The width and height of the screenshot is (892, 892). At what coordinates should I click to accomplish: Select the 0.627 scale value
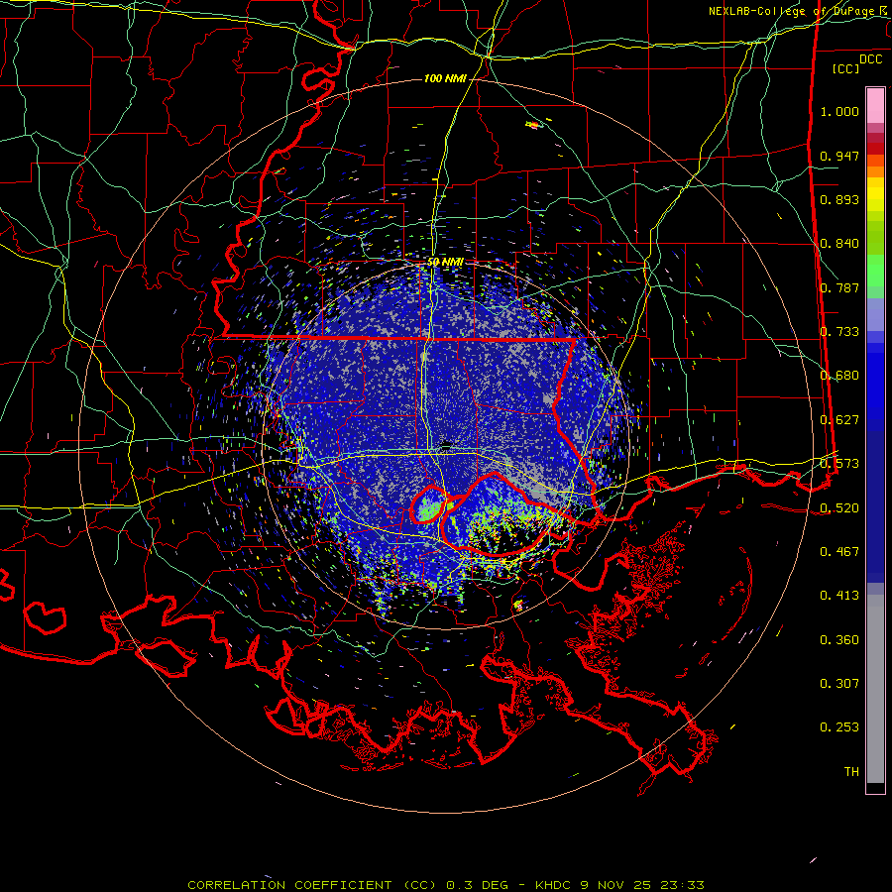(x=839, y=420)
